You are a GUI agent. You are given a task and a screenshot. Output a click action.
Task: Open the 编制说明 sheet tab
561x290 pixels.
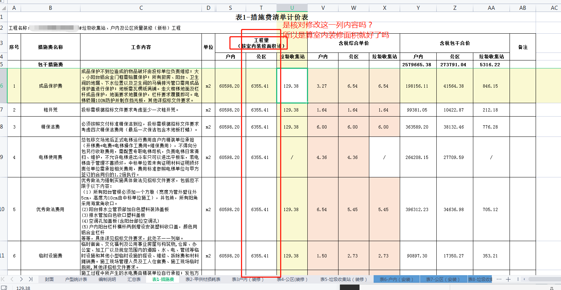coord(107,279)
